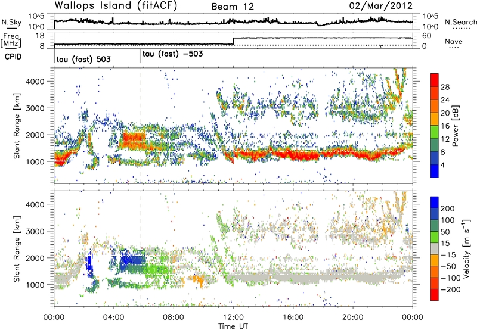
Task: Click the '28' value on Power color bar
Action: [445, 87]
